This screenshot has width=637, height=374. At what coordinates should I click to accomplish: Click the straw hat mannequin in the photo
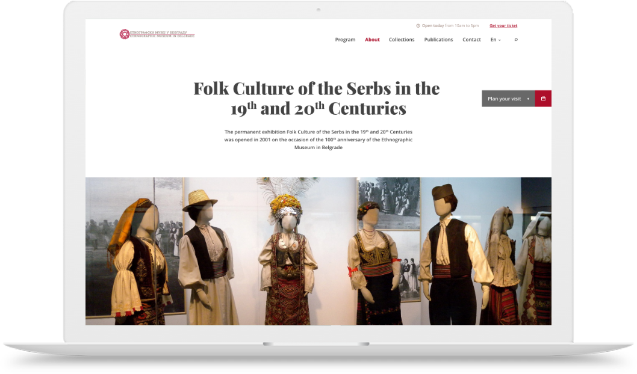coord(207,256)
